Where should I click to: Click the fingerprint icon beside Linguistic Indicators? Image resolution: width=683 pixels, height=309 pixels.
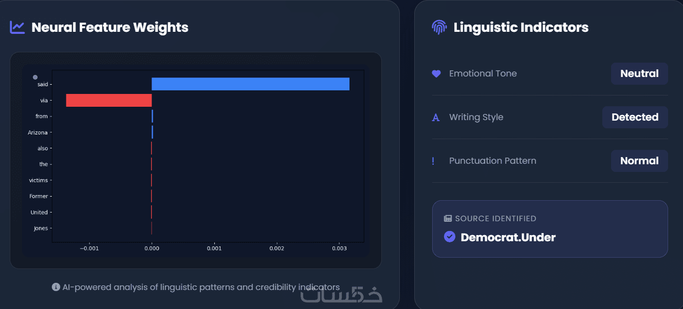(x=439, y=27)
